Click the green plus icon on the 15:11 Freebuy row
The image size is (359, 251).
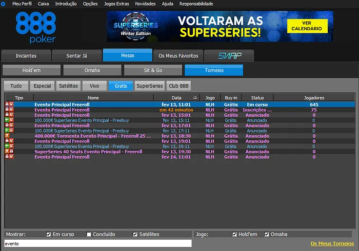point(7,120)
